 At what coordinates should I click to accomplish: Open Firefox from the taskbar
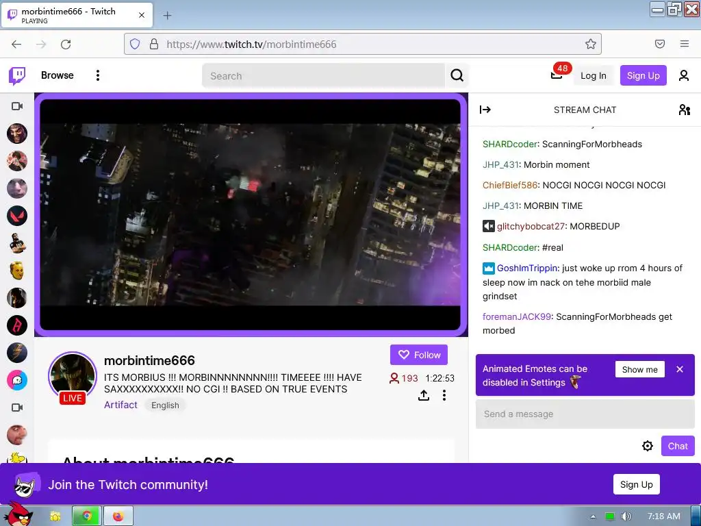coord(118,516)
